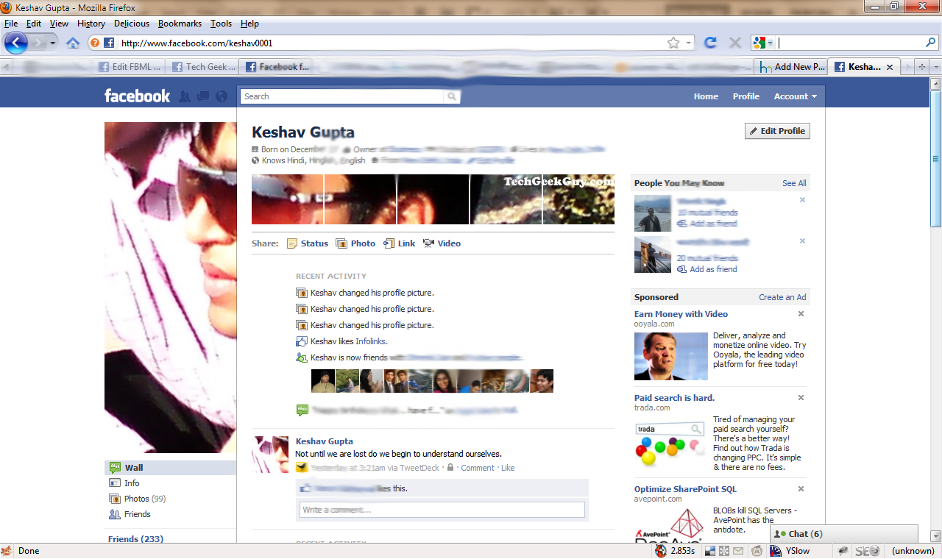The image size is (942, 559).
Task: Click the Facebook Search input box
Action: click(342, 96)
